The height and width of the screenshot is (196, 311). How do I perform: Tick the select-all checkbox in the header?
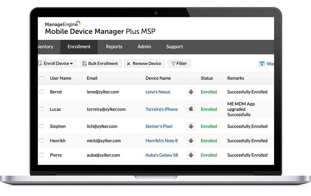pos(42,78)
